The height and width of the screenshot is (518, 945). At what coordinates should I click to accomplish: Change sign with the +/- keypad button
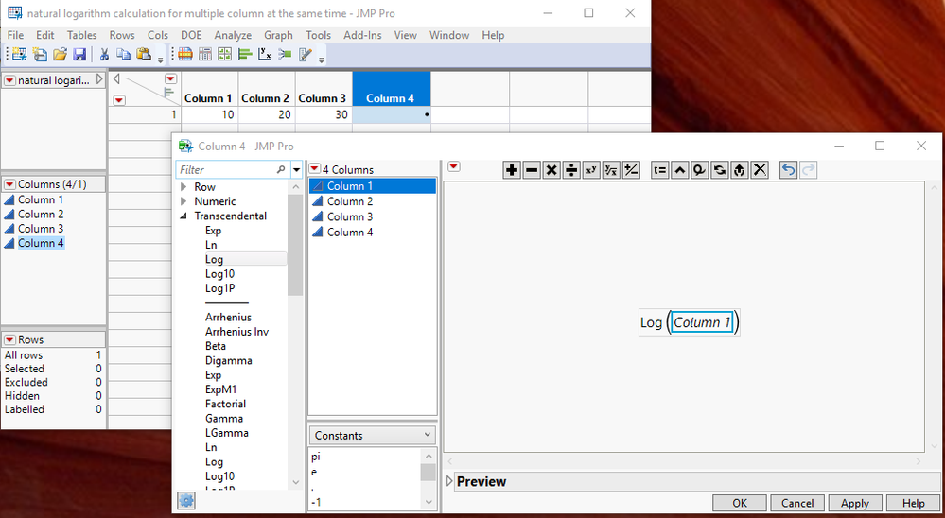(631, 170)
